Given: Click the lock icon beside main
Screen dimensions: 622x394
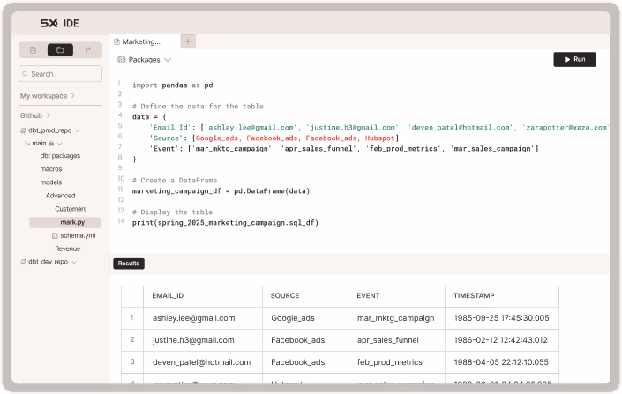Looking at the screenshot, I should [51, 143].
